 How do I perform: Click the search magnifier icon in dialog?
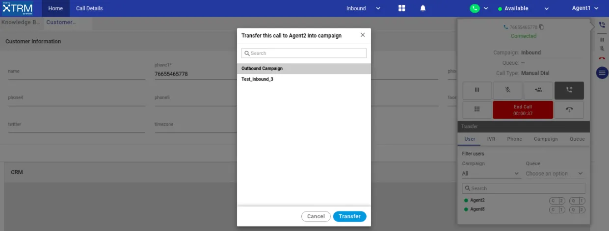click(x=247, y=53)
